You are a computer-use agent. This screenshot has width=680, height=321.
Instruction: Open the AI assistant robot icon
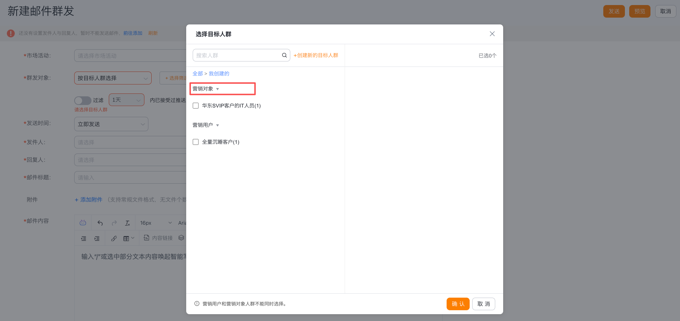coord(83,223)
